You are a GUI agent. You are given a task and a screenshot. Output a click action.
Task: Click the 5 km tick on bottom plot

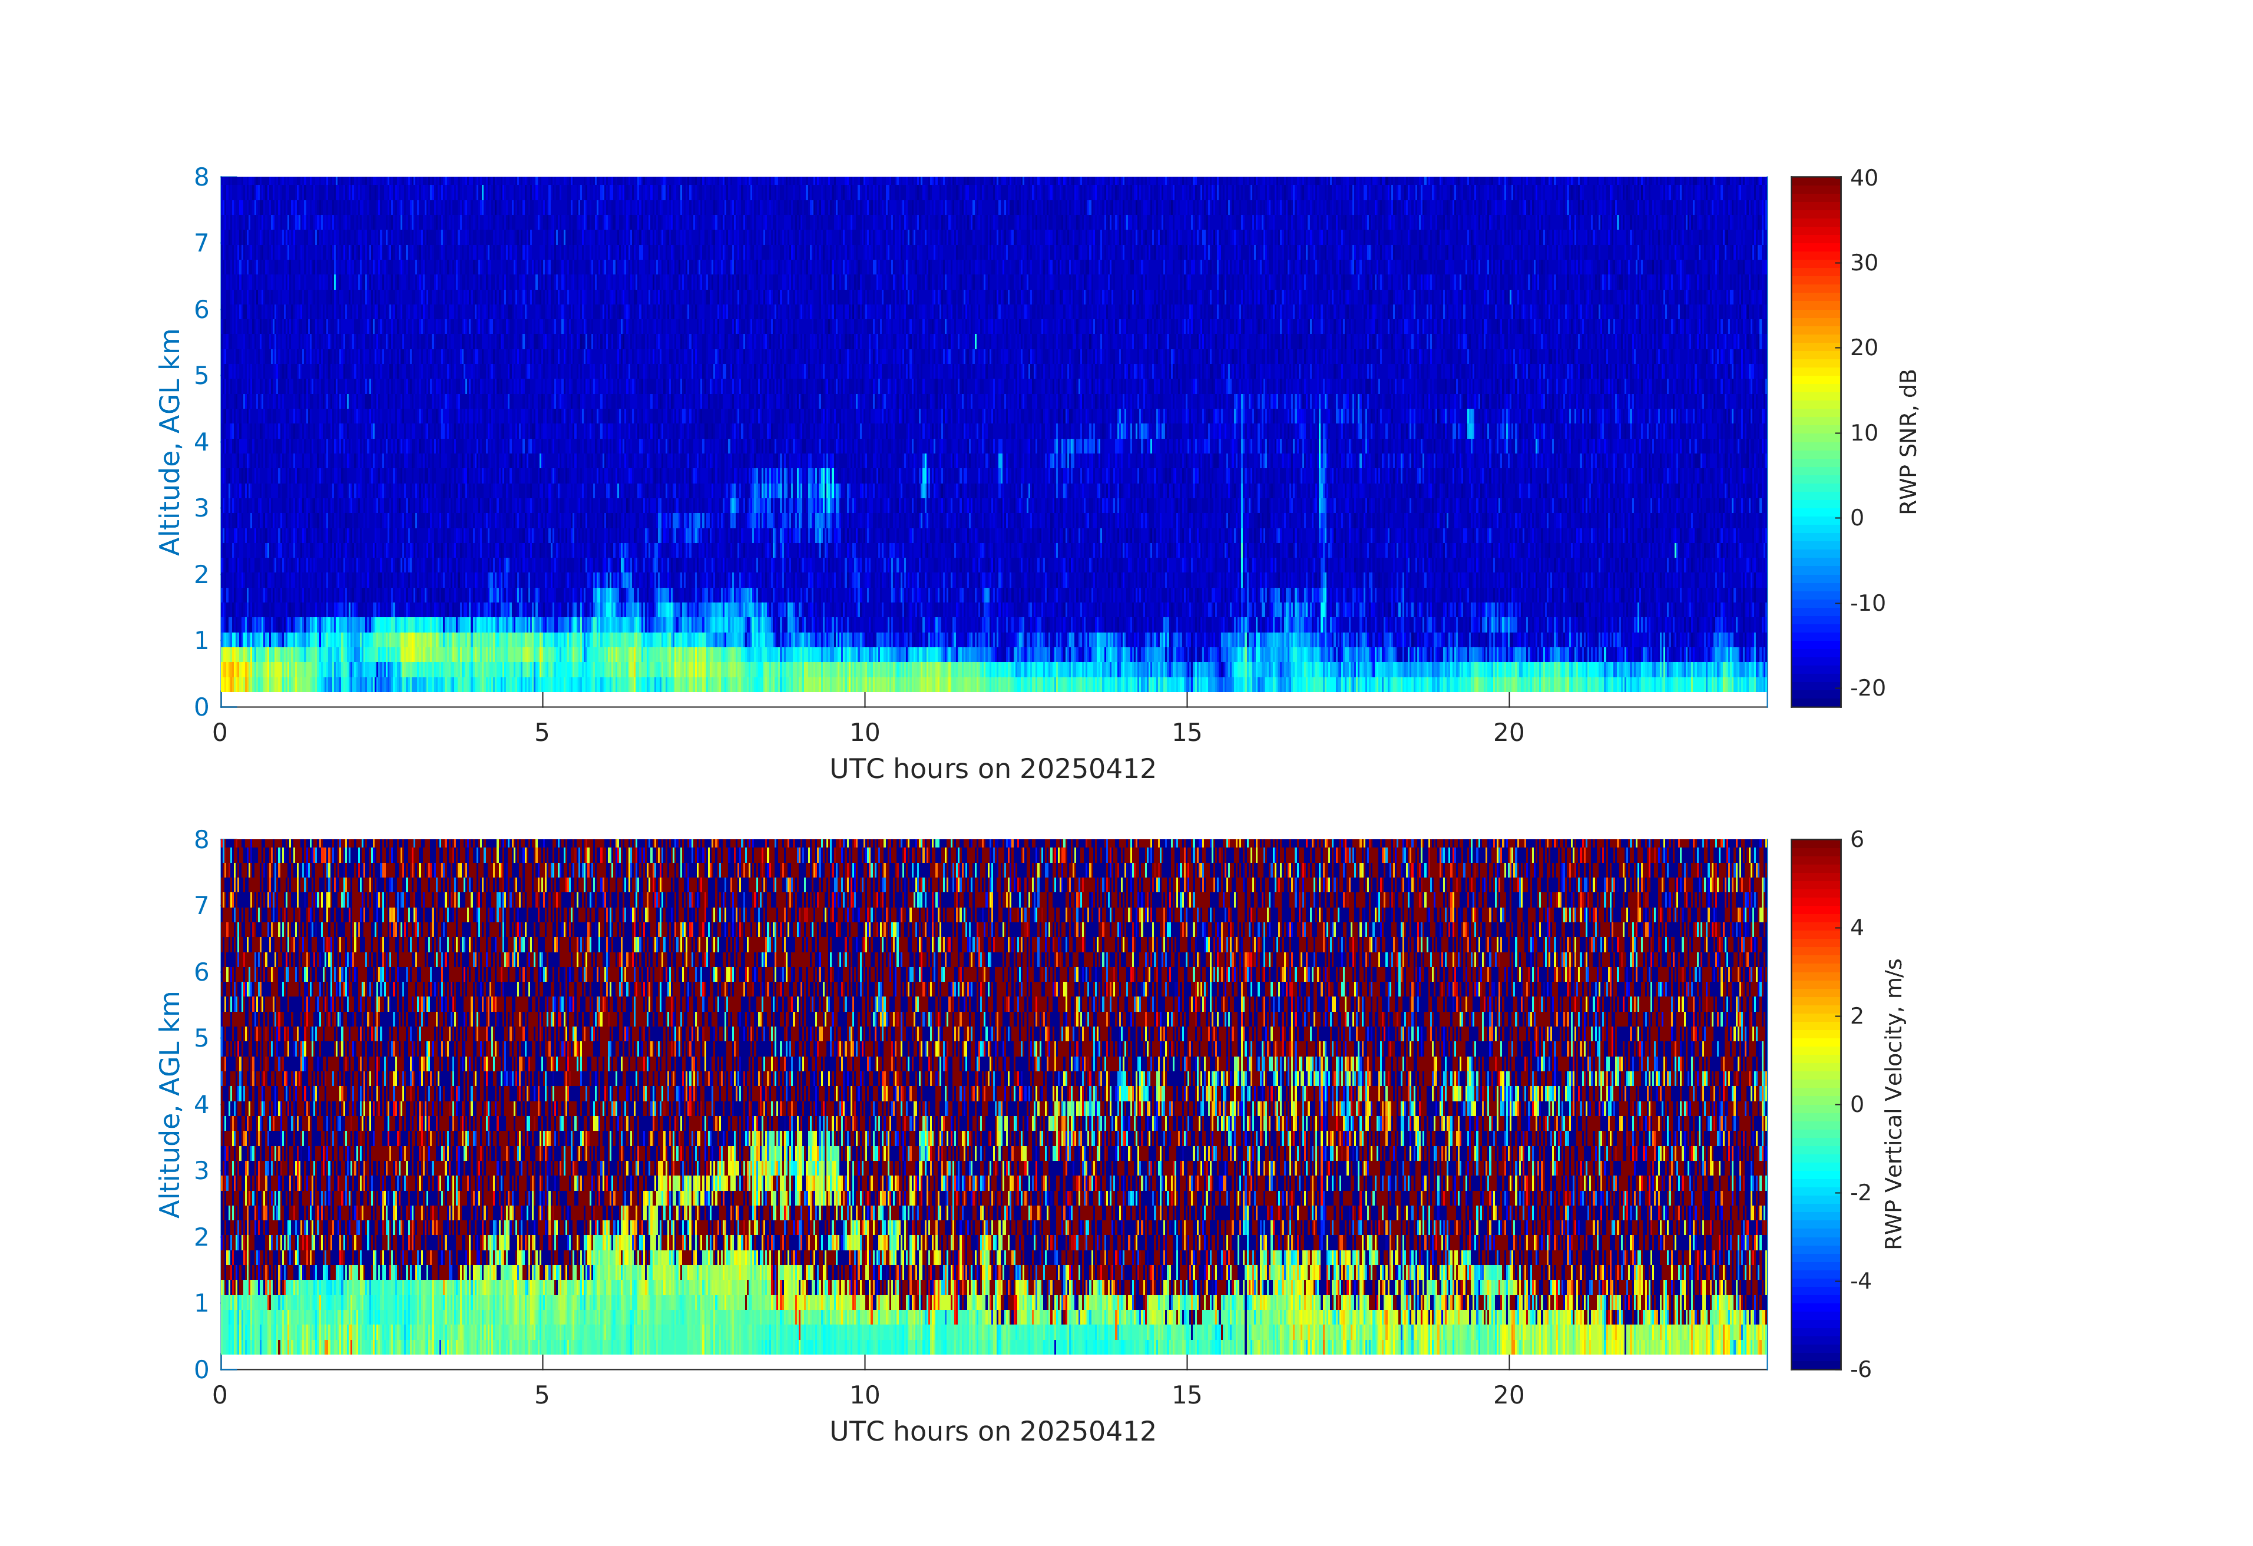201,1038
